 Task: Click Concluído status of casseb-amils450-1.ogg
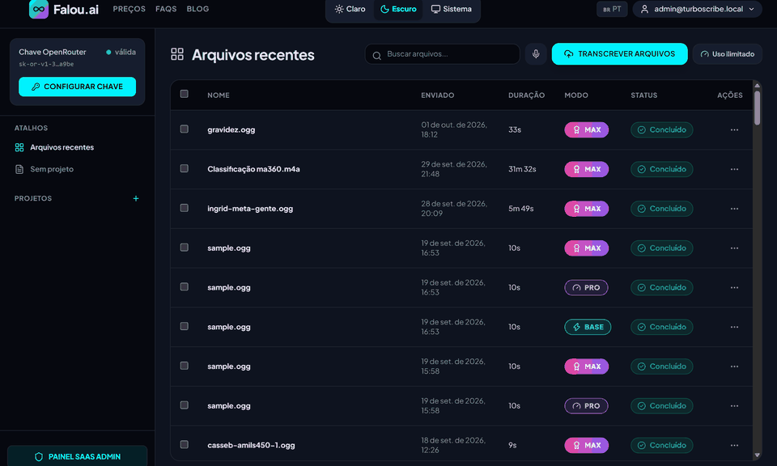tap(661, 445)
